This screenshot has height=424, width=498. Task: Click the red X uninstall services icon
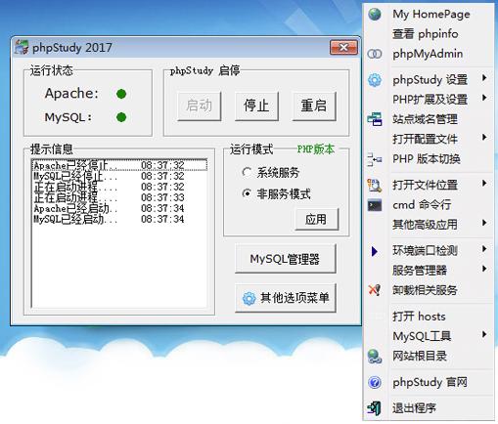pos(375,290)
